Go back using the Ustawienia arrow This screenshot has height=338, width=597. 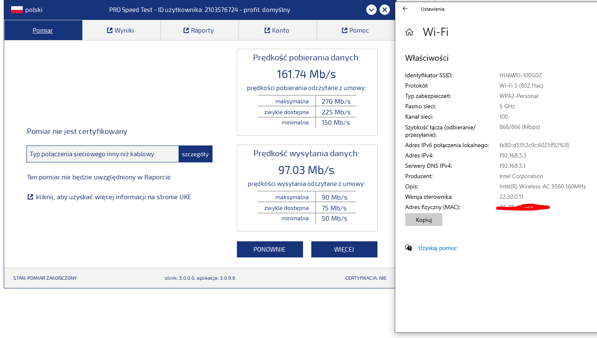click(x=405, y=9)
